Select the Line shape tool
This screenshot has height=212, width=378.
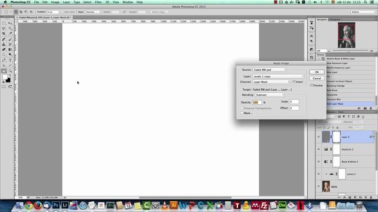(11, 65)
